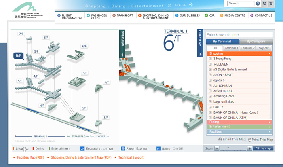
Task: Select the SkyPier filter tab
Action: (264, 48)
